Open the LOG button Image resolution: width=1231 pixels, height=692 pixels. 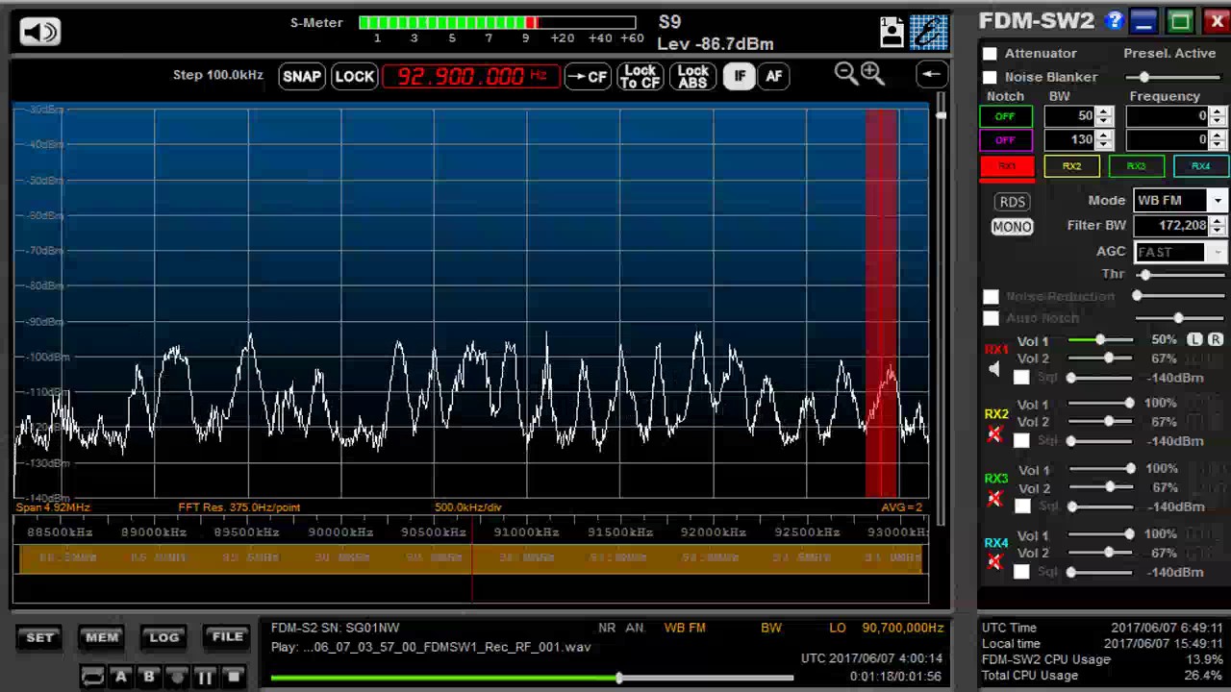(164, 637)
